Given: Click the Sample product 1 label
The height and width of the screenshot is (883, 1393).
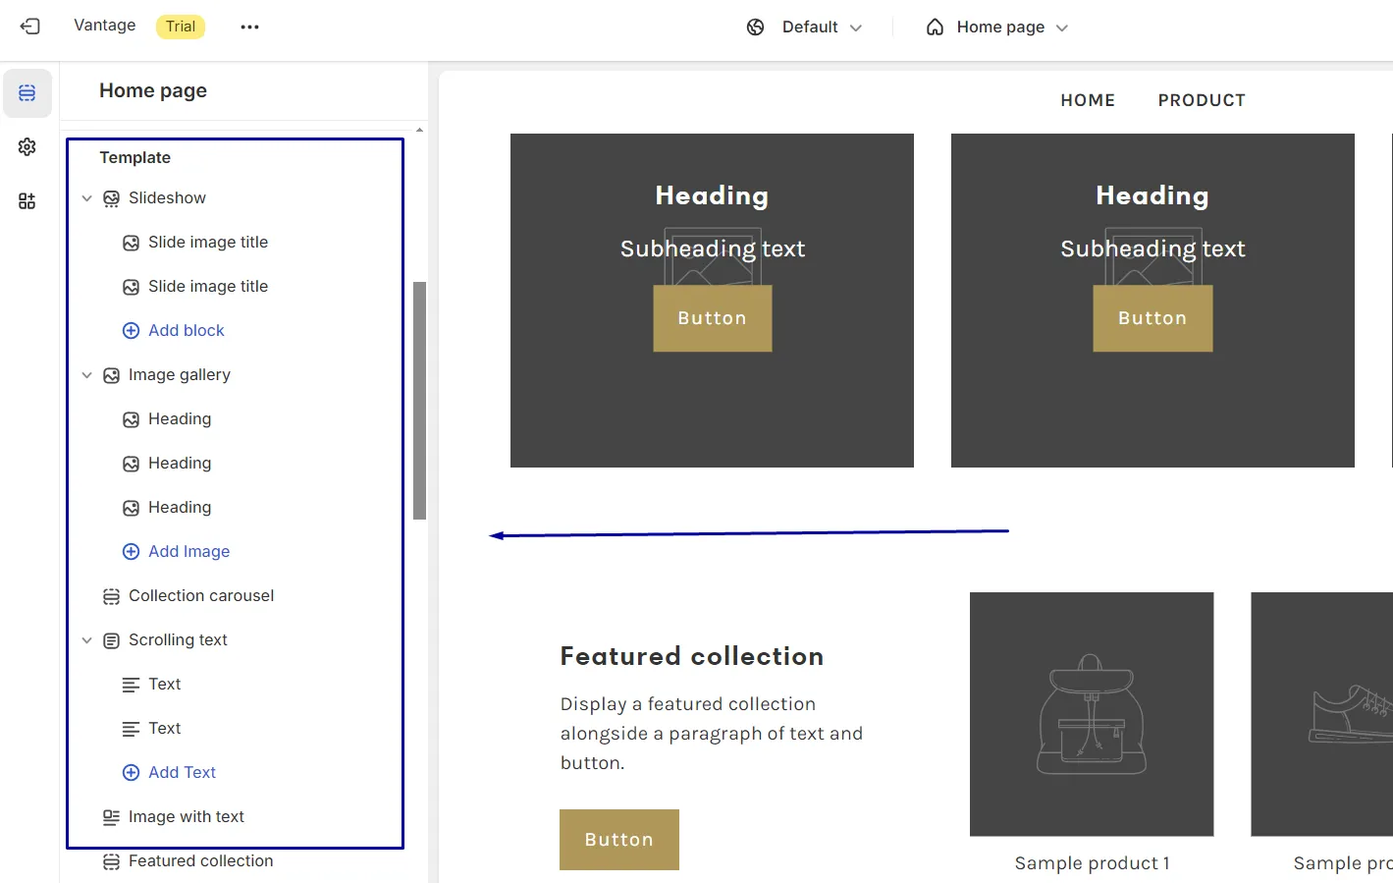Looking at the screenshot, I should (1093, 863).
